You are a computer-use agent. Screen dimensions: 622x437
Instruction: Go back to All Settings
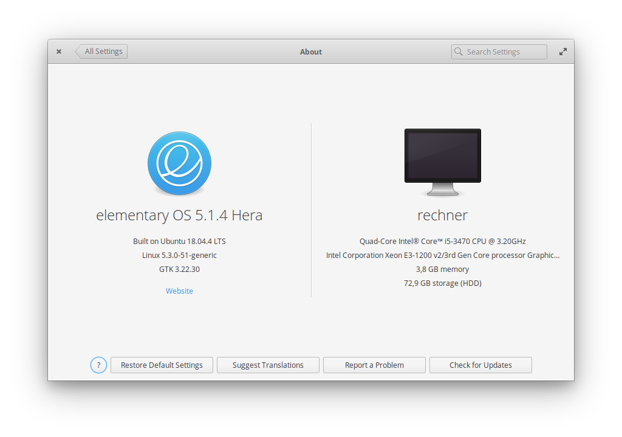pos(101,52)
